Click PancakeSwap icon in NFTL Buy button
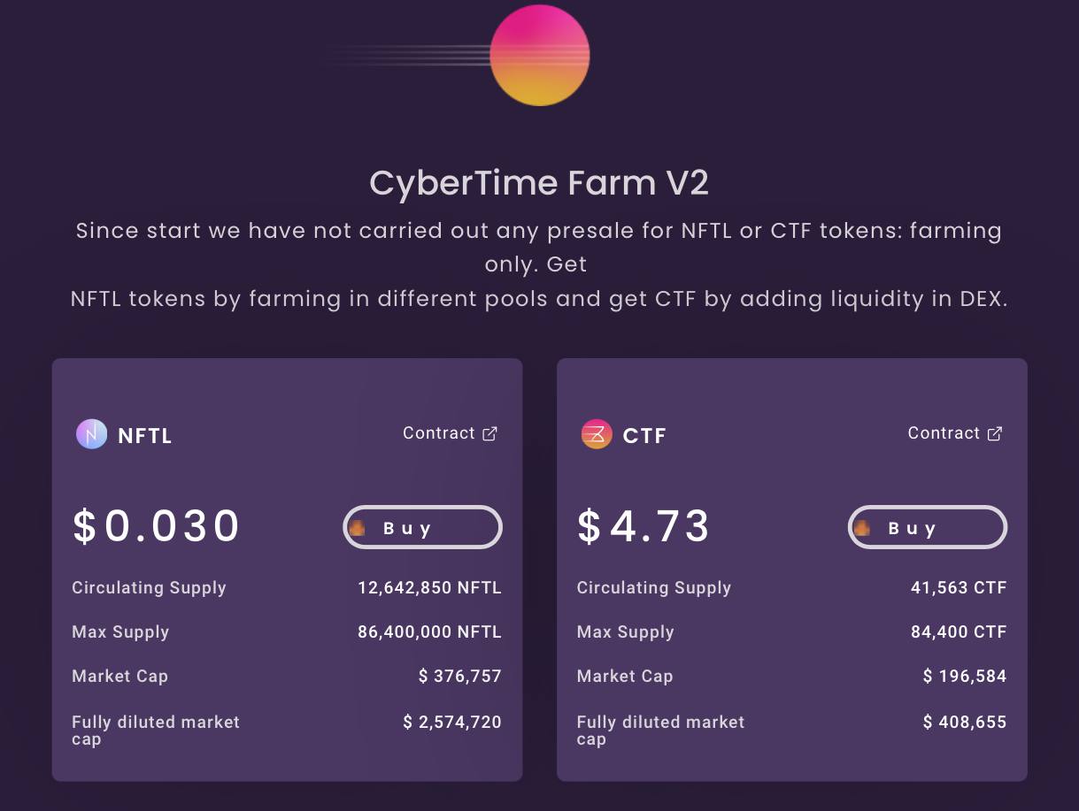The height and width of the screenshot is (811, 1079). 358,529
